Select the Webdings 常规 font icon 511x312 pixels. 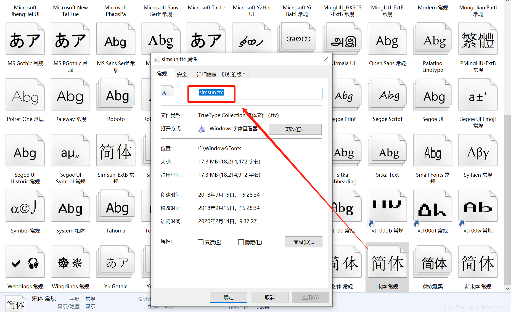coord(25,261)
